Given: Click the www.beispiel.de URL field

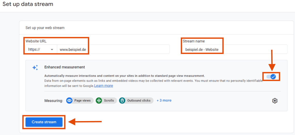Looking at the screenshot, I should click(113, 49).
